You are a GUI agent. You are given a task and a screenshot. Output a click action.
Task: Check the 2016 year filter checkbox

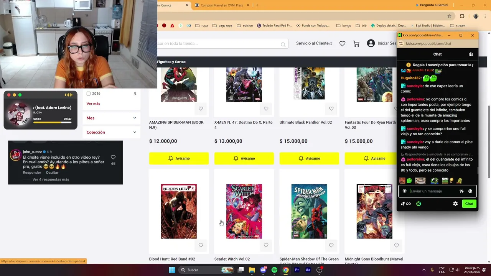click(x=89, y=94)
